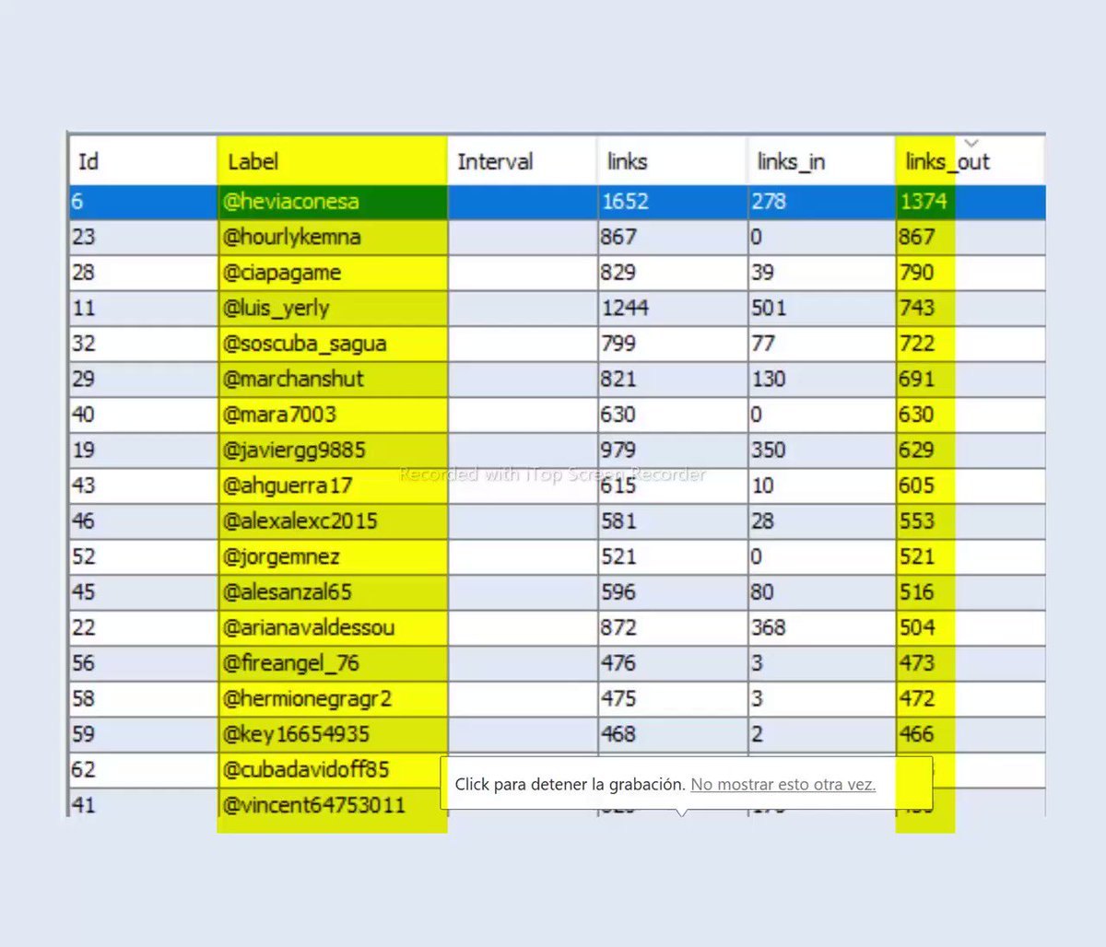Select the @arianavaldessou label cell

point(333,627)
